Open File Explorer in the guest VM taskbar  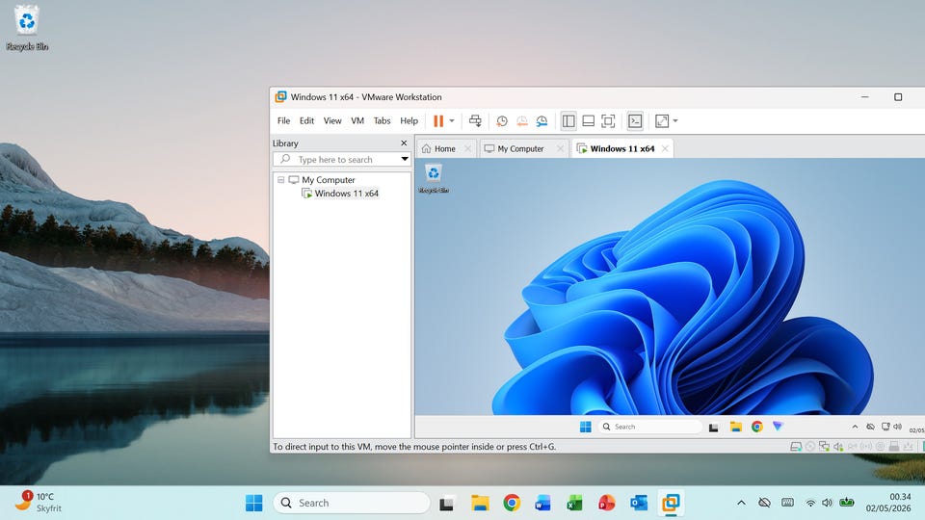pyautogui.click(x=735, y=427)
